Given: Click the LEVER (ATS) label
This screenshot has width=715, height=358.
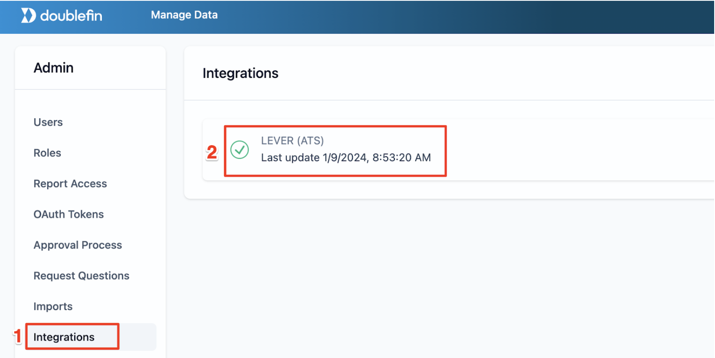Looking at the screenshot, I should (x=292, y=141).
